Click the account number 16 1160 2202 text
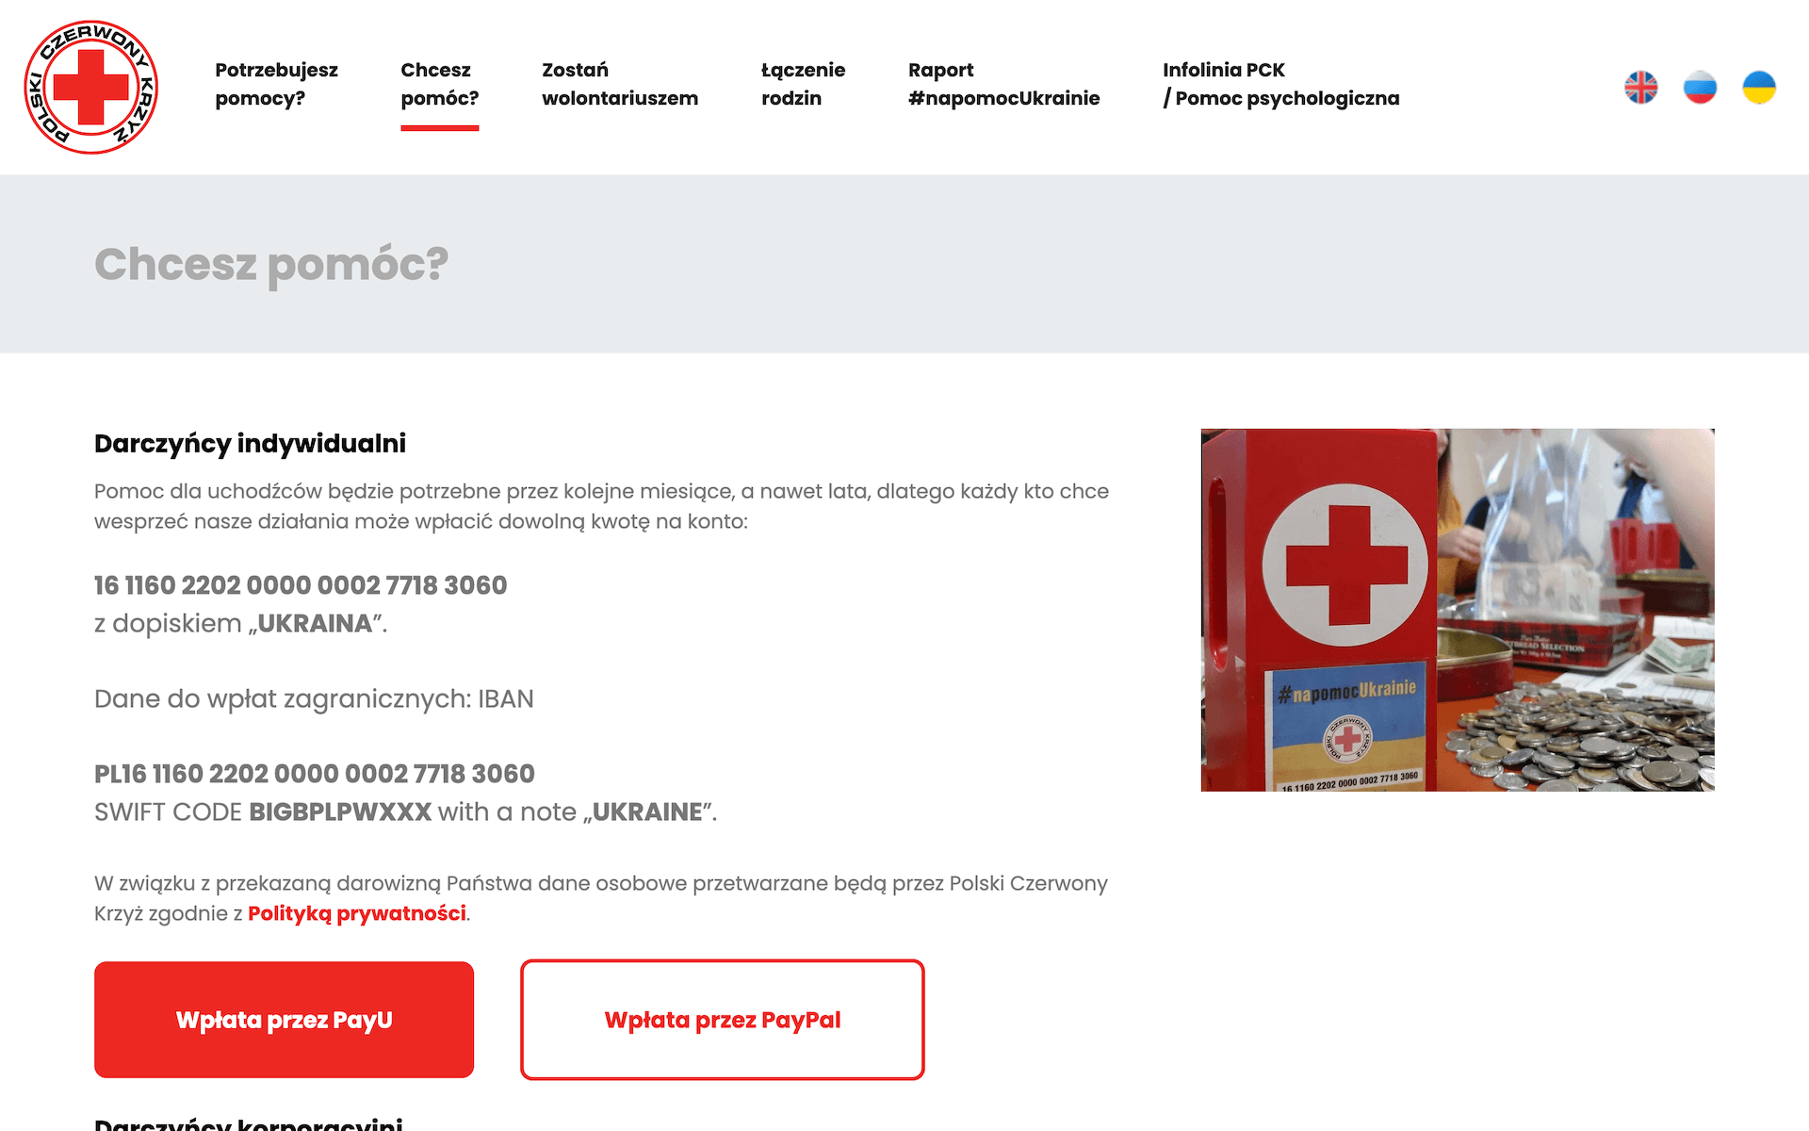1809x1131 pixels. point(301,585)
